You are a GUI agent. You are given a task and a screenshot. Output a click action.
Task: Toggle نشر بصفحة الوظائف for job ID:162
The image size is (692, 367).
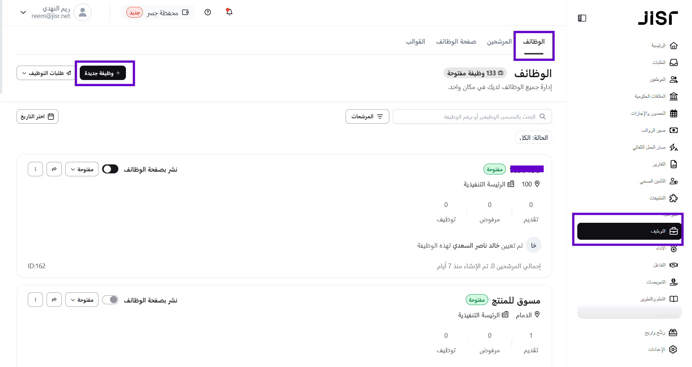click(x=110, y=169)
